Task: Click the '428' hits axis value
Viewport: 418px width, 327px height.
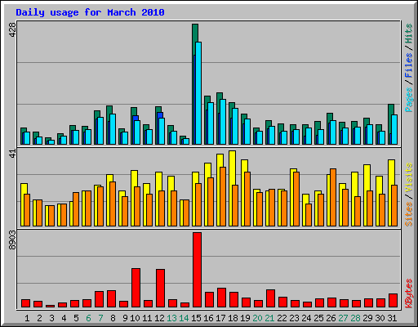Action: pos(12,29)
